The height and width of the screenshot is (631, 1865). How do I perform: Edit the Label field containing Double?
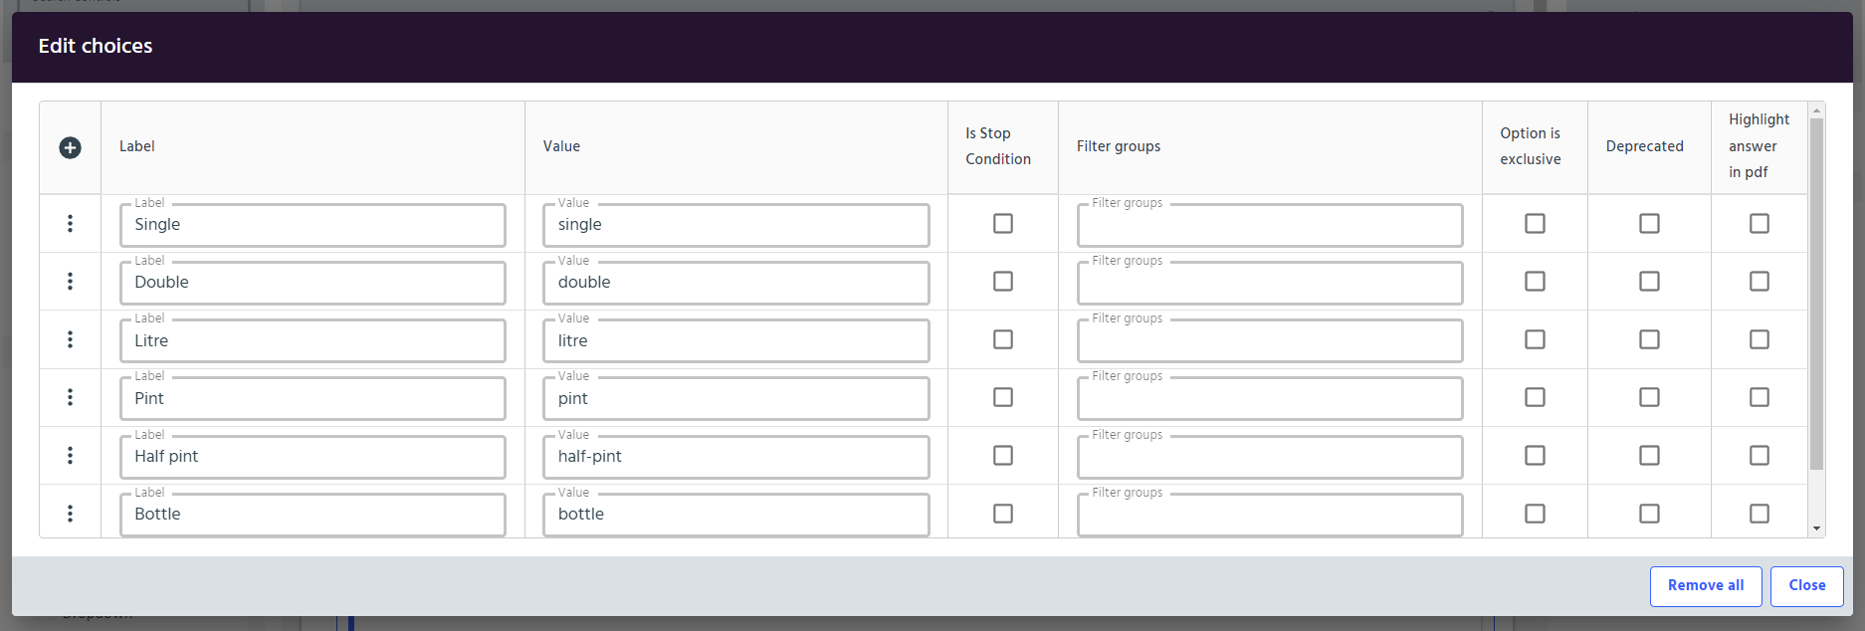pos(312,283)
